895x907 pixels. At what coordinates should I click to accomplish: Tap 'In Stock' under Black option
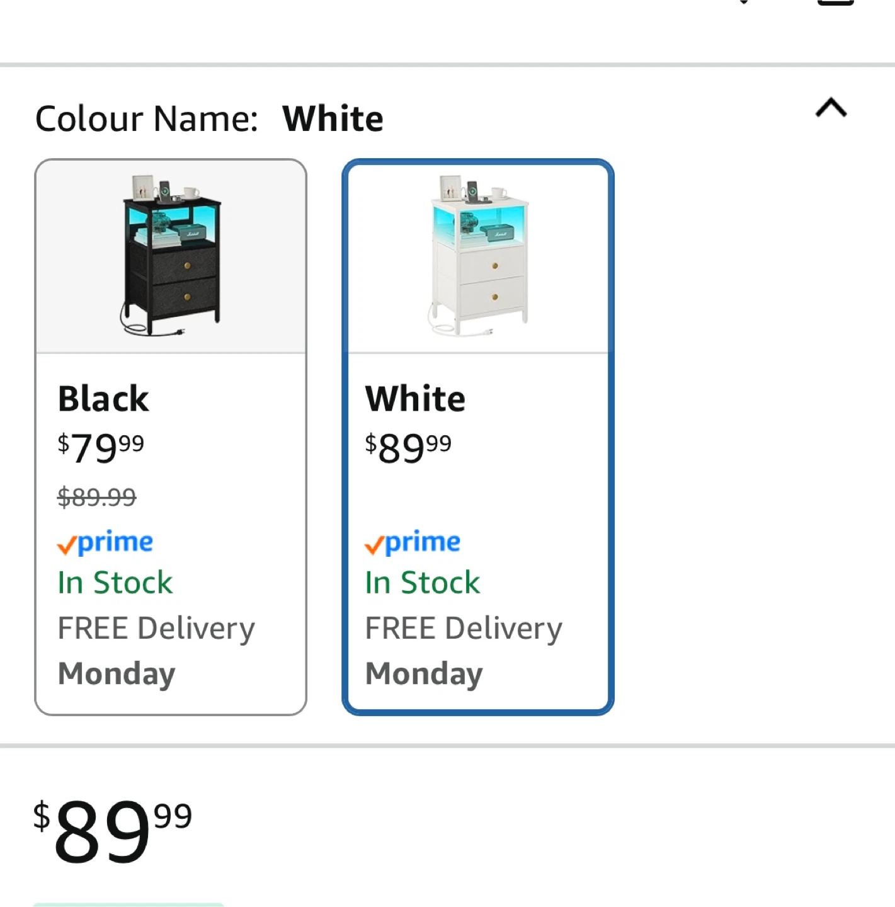[x=115, y=583]
